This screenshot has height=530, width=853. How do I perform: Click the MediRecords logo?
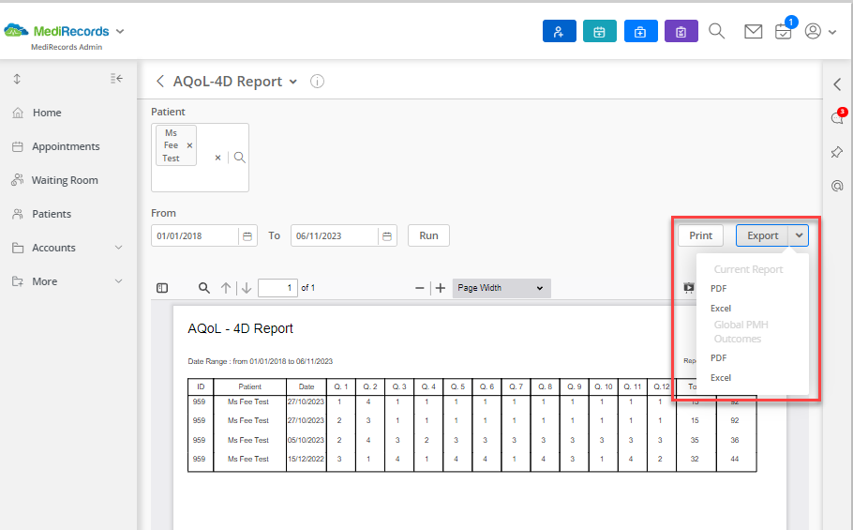[x=56, y=31]
